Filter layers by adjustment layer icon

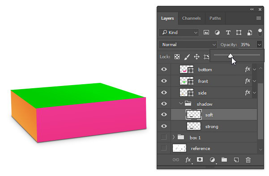(217, 32)
